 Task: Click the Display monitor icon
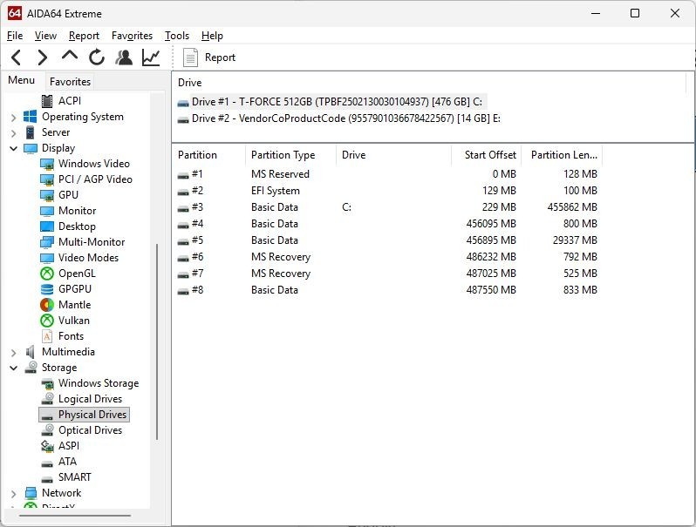[31, 148]
